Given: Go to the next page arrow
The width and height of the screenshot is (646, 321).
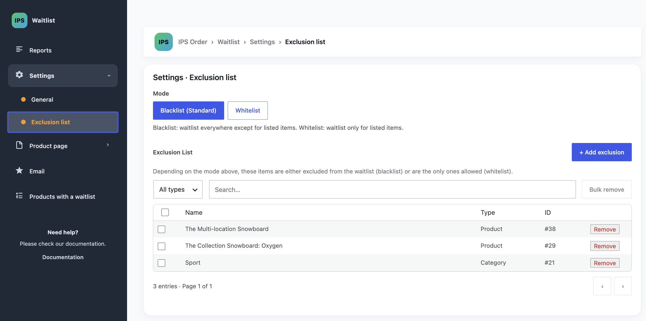Looking at the screenshot, I should tap(623, 286).
